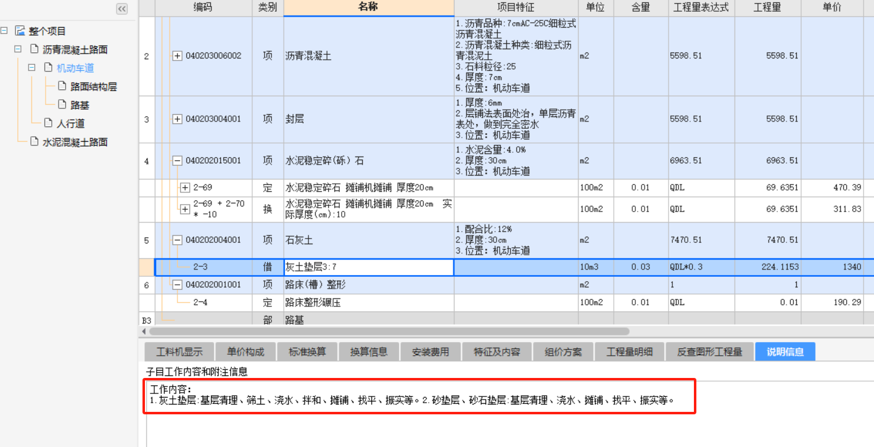
Task: Click the 类别 column header
Action: 268,7
